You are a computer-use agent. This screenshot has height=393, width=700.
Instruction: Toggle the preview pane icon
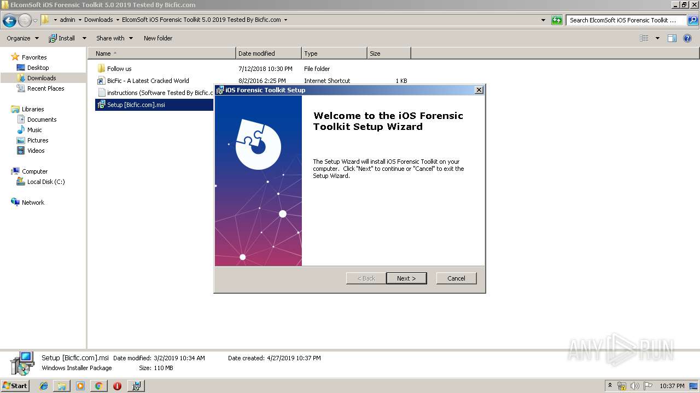[672, 38]
